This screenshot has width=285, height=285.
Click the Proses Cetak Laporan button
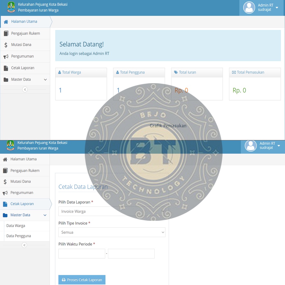click(x=82, y=280)
